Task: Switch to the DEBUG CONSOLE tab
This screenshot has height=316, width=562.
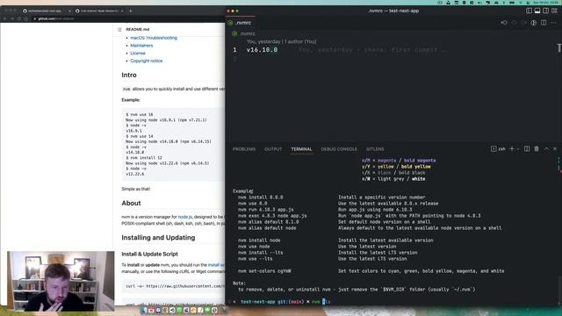Action: (x=339, y=149)
